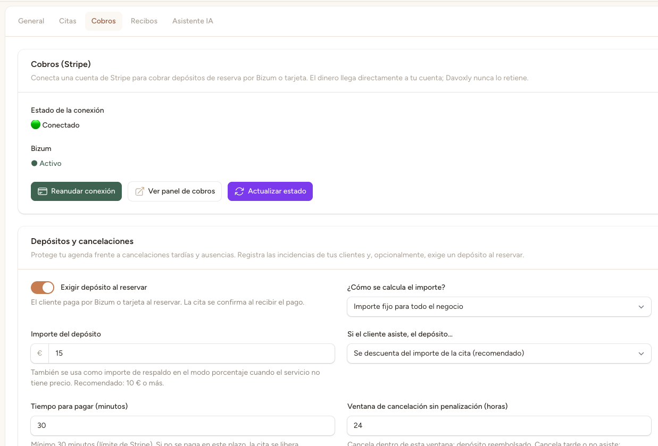Click the euro symbol prefix
Viewport: 658px width, 446px height.
point(40,353)
